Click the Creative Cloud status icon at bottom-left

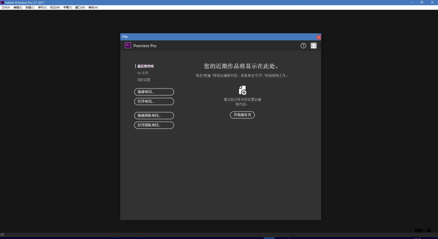point(3,234)
